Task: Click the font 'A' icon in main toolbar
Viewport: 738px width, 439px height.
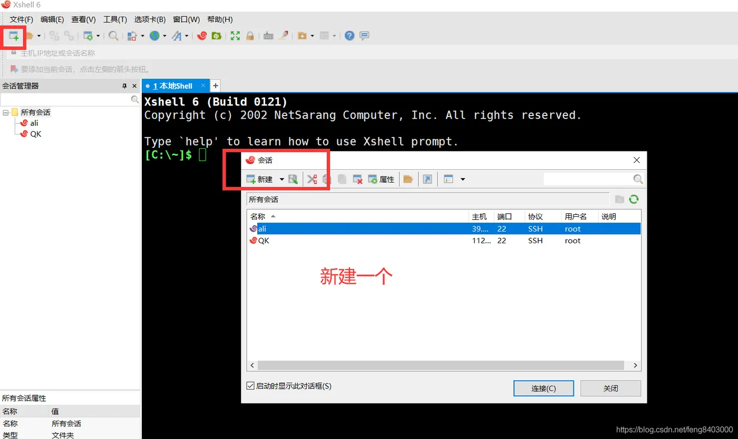Action: point(177,36)
